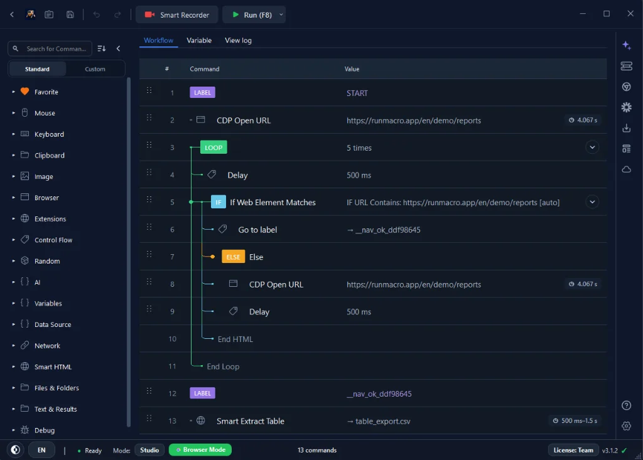
Task: Open settings via the bottom-right cog icon
Action: (626, 426)
